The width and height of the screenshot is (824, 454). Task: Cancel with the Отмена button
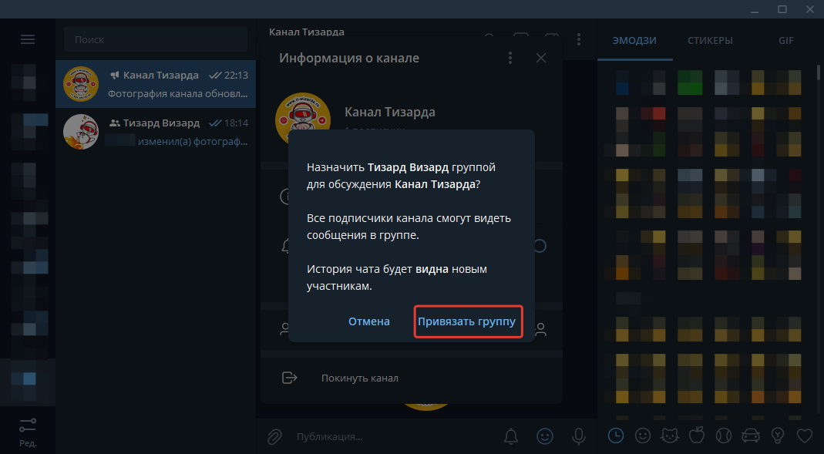(369, 321)
